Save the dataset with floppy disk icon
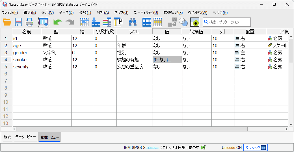294x152 pixels. click(x=18, y=22)
